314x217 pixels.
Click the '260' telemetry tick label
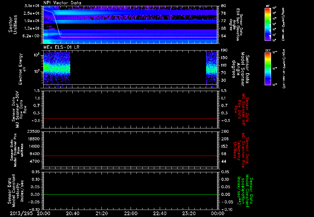point(225,131)
